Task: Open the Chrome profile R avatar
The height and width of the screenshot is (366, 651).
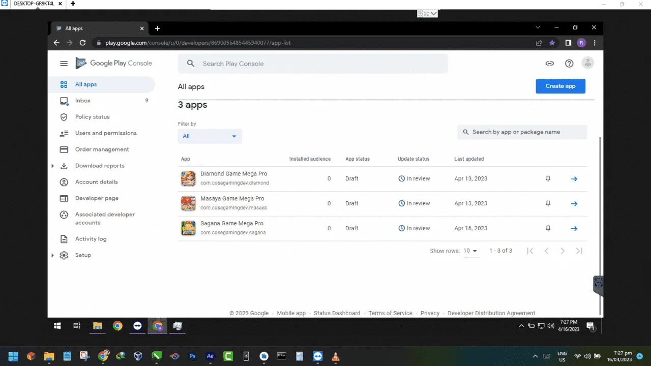Action: pyautogui.click(x=581, y=43)
